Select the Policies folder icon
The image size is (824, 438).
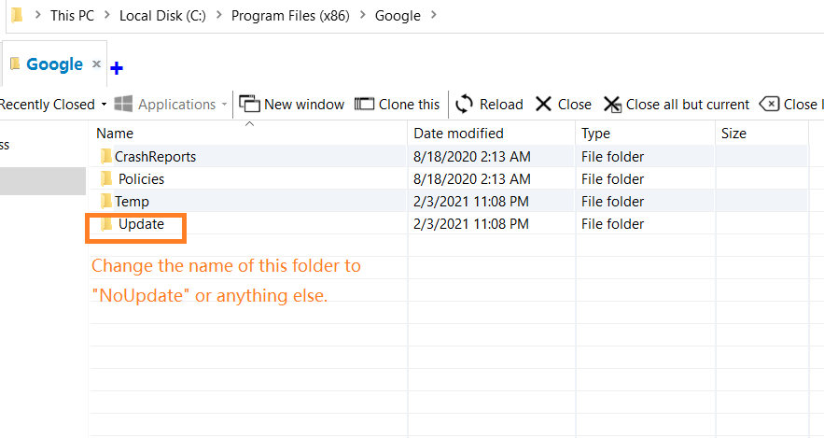106,178
